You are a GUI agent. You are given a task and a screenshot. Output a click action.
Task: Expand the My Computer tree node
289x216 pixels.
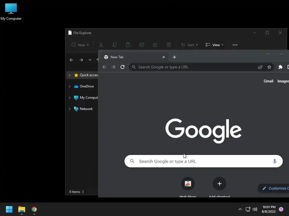pos(70,98)
